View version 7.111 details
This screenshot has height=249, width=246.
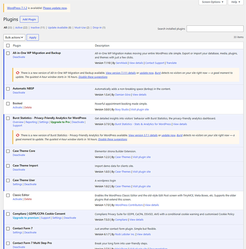121,73
